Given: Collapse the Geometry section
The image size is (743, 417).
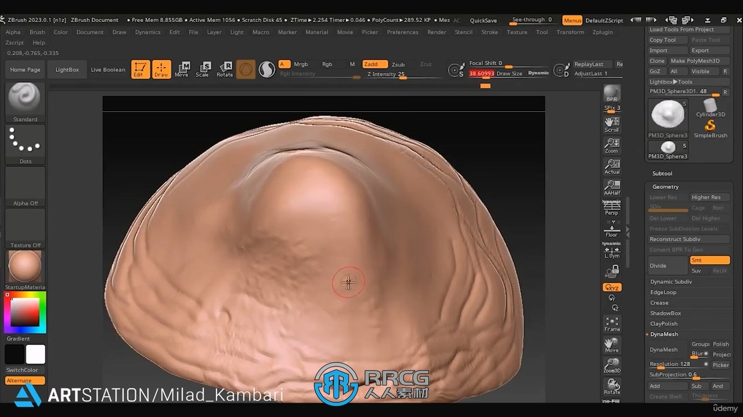Looking at the screenshot, I should pyautogui.click(x=665, y=186).
